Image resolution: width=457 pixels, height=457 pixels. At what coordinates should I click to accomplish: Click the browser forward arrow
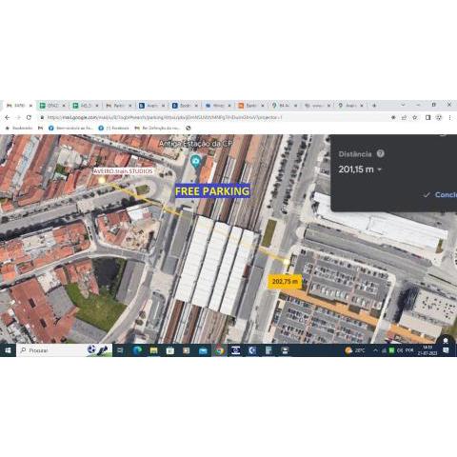18,117
